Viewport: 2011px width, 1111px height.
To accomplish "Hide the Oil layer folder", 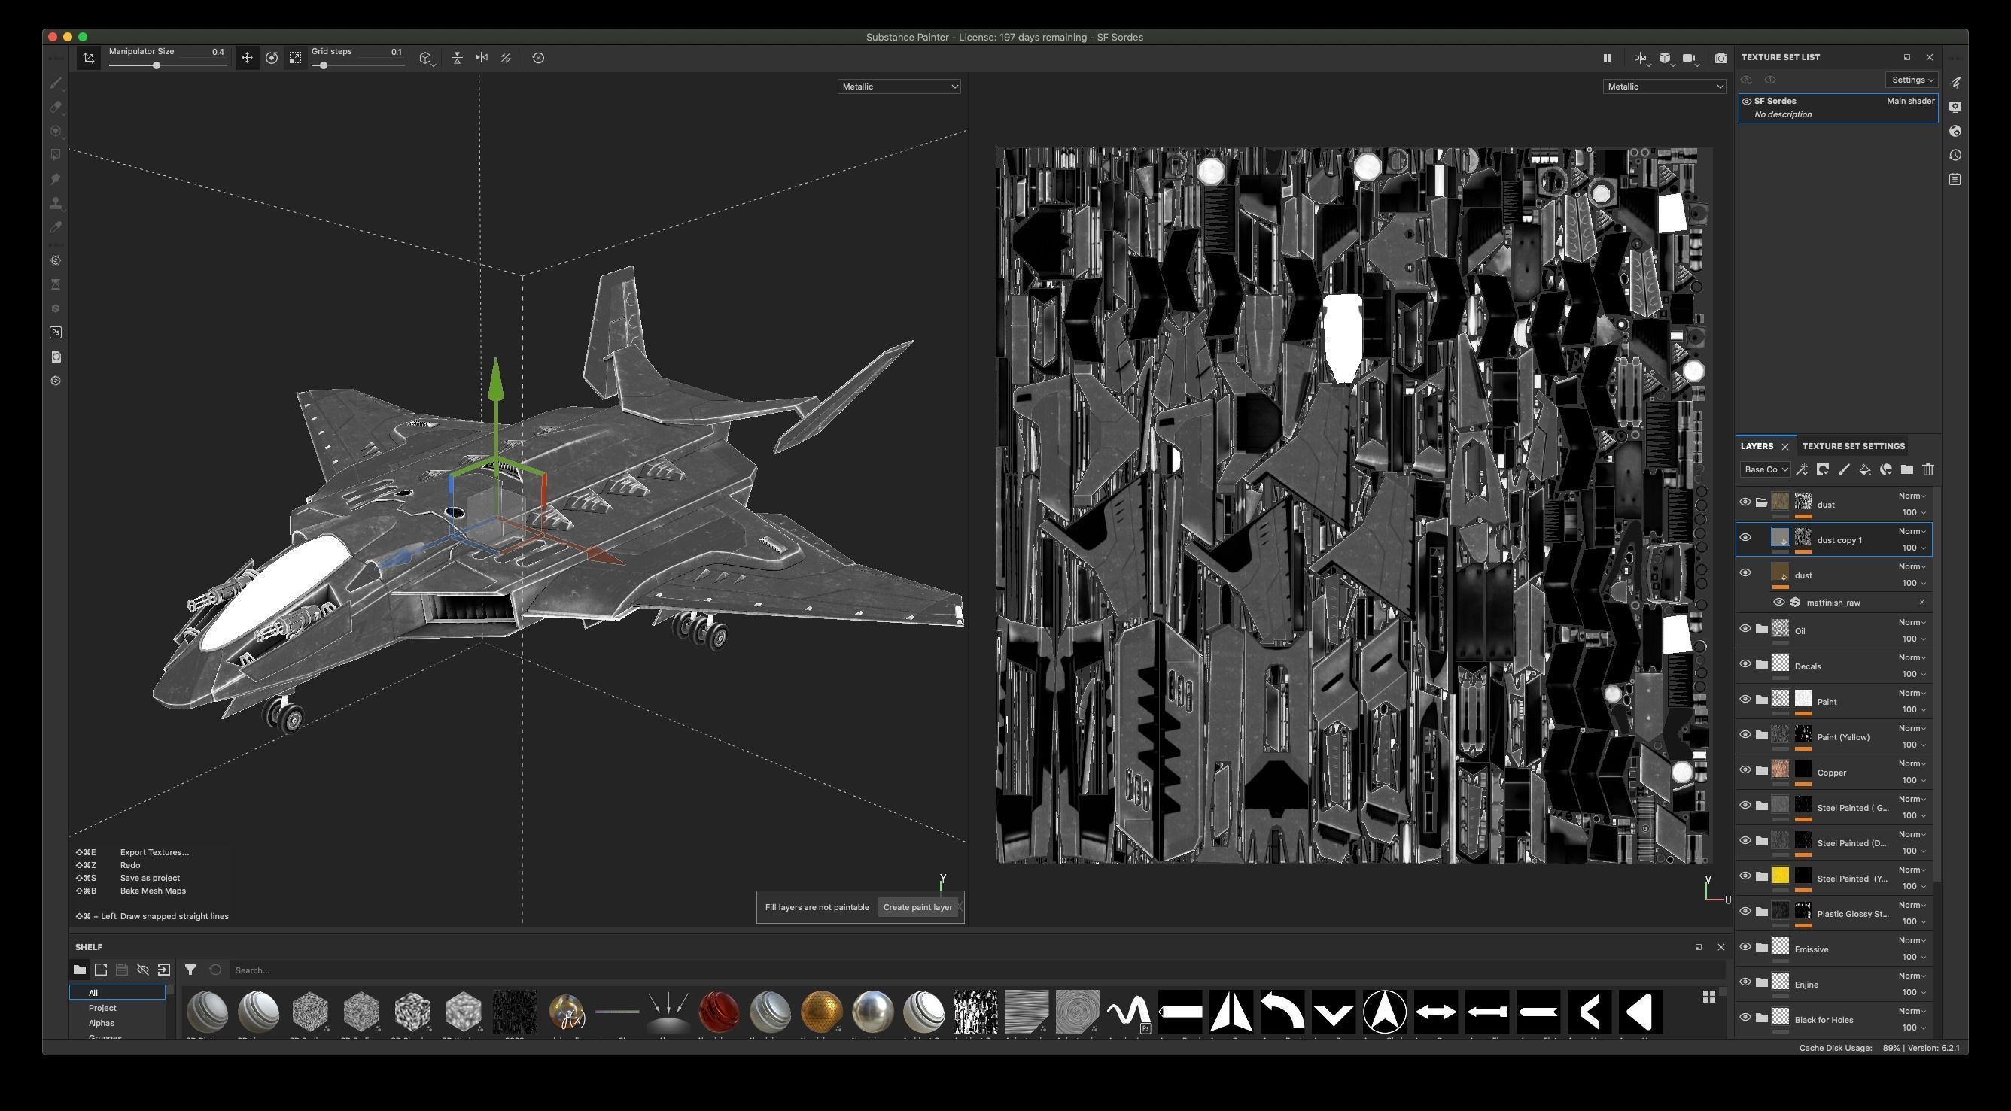I will point(1745,629).
